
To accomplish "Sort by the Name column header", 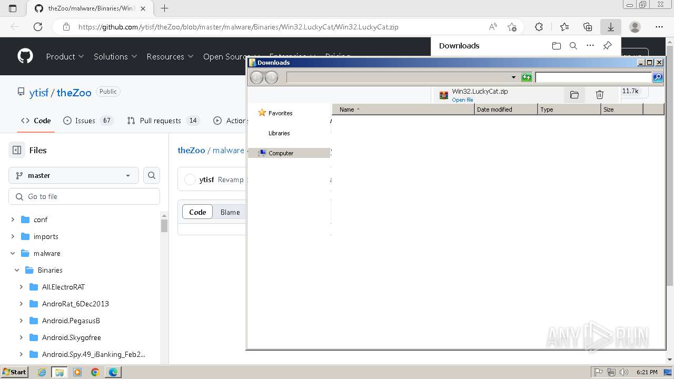I will pyautogui.click(x=403, y=109).
